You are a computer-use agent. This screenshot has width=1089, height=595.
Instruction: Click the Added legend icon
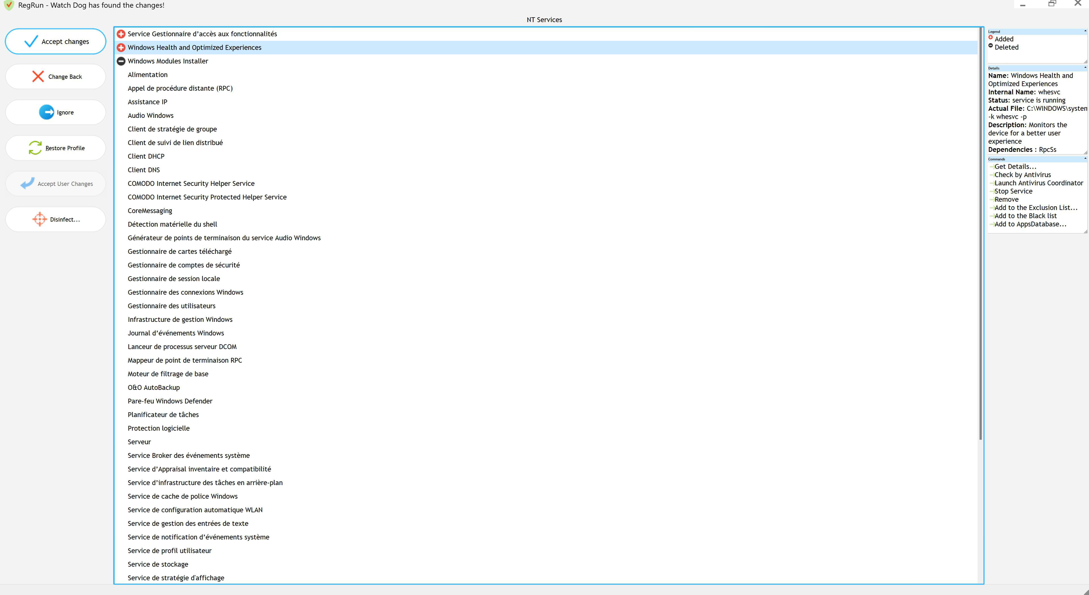click(991, 38)
